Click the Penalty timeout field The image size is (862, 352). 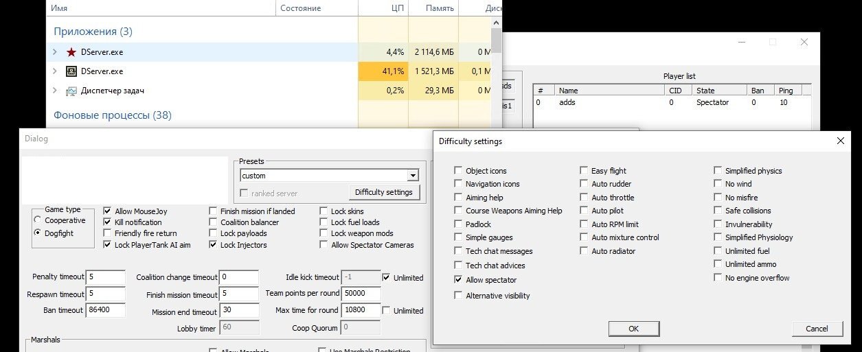106,277
